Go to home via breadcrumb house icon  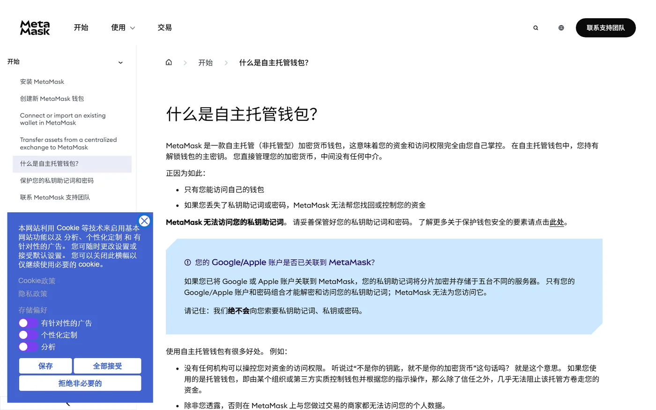point(169,62)
